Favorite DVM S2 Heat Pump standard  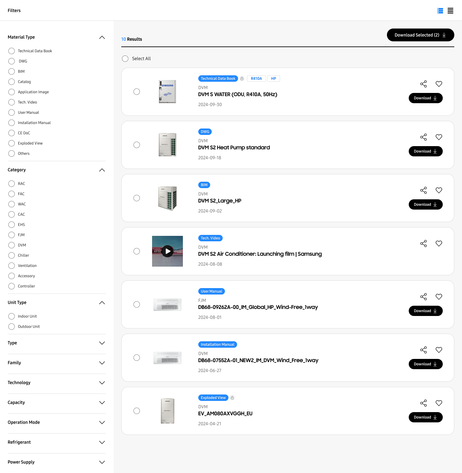(439, 137)
